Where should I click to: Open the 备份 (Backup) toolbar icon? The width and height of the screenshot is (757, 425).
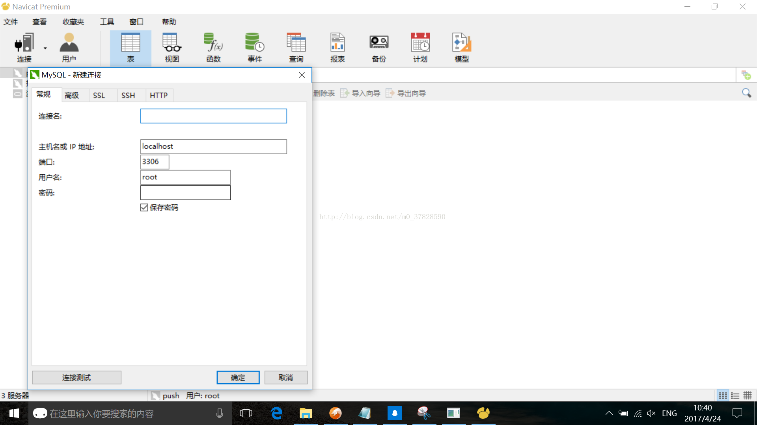point(379,48)
